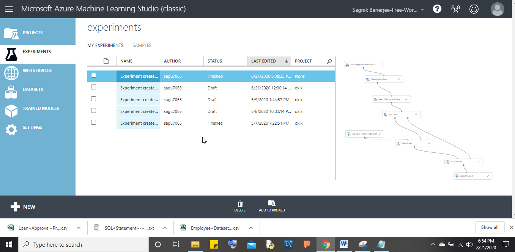Click the Two-Class Logistic Regression node

point(365,134)
